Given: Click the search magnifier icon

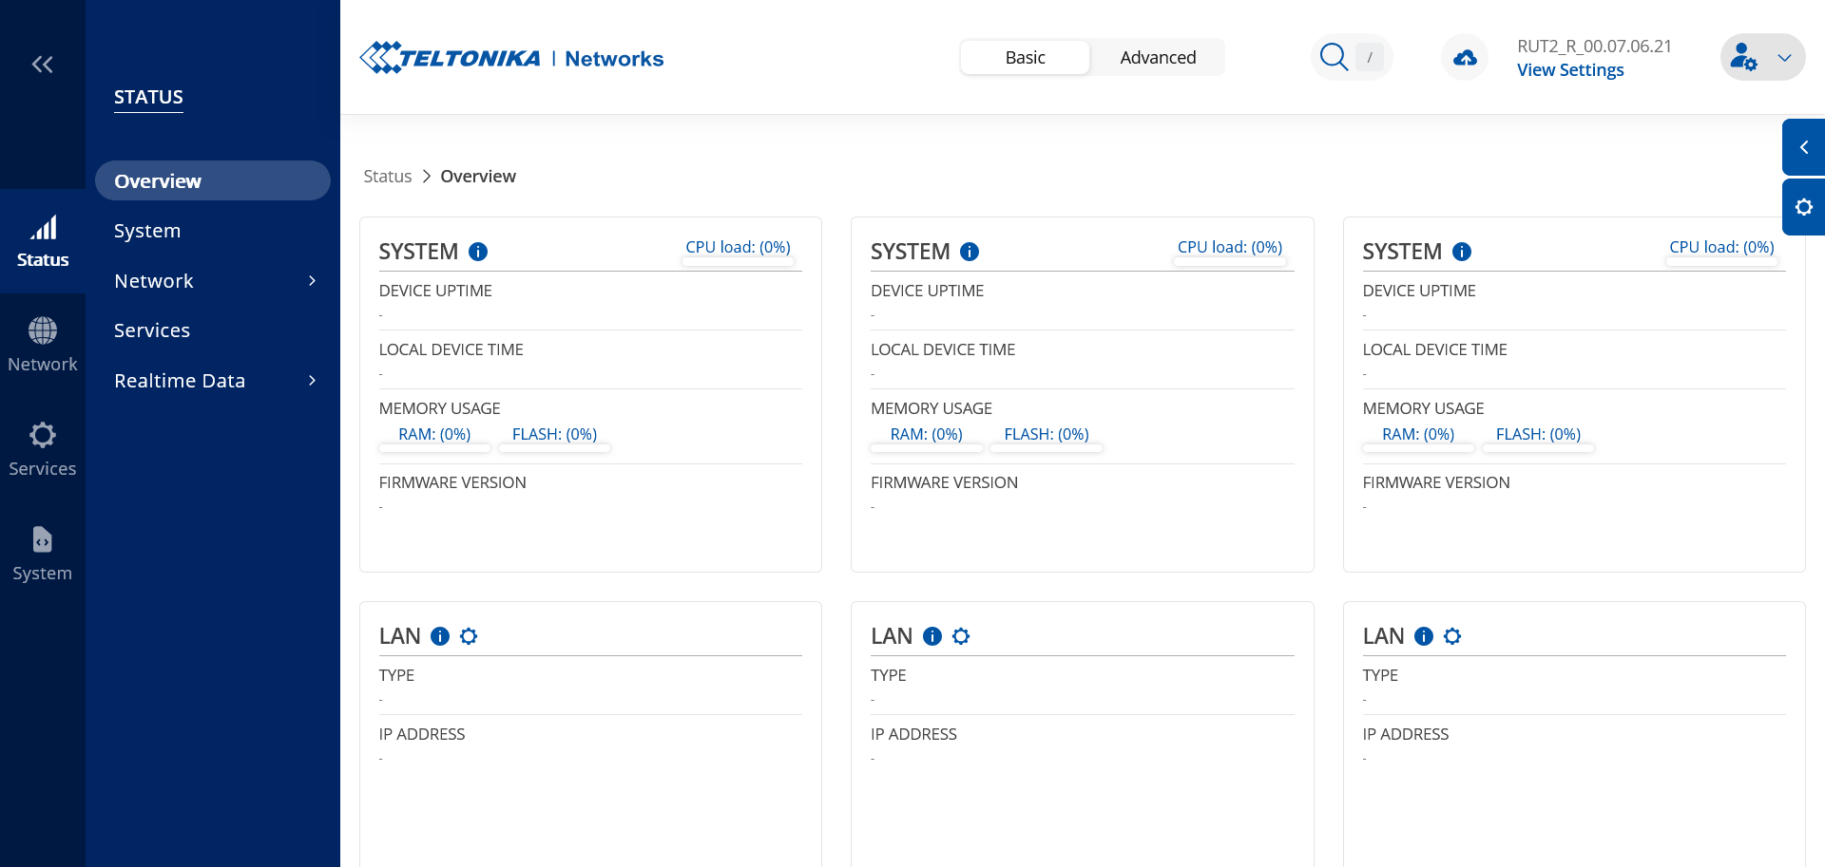Looking at the screenshot, I should (1334, 57).
